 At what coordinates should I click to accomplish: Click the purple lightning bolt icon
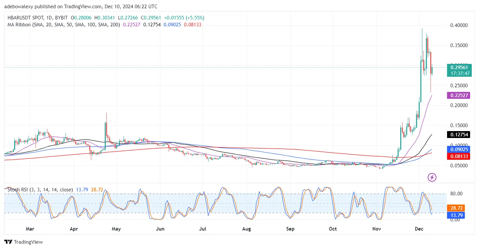point(432,178)
